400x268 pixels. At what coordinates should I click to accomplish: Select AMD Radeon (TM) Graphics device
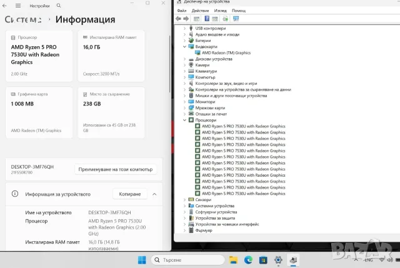point(226,52)
